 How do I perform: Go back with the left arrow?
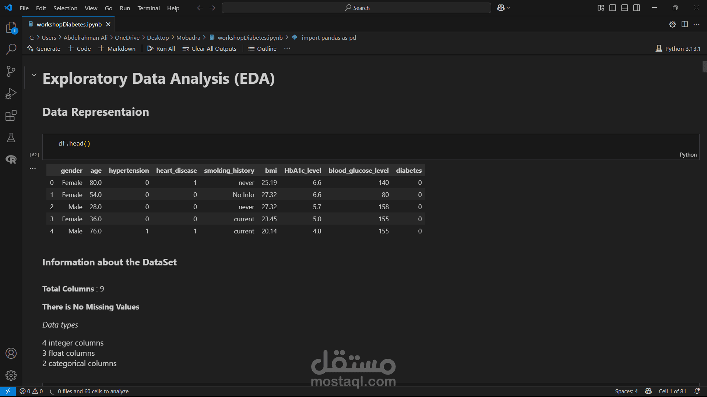click(200, 8)
